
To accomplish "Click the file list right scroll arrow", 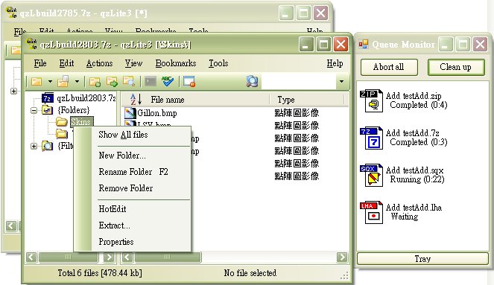I will [342, 257].
